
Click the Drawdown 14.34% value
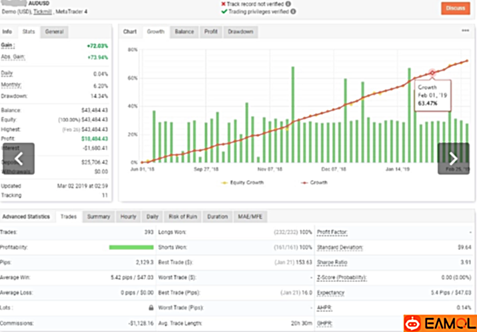pyautogui.click(x=100, y=97)
